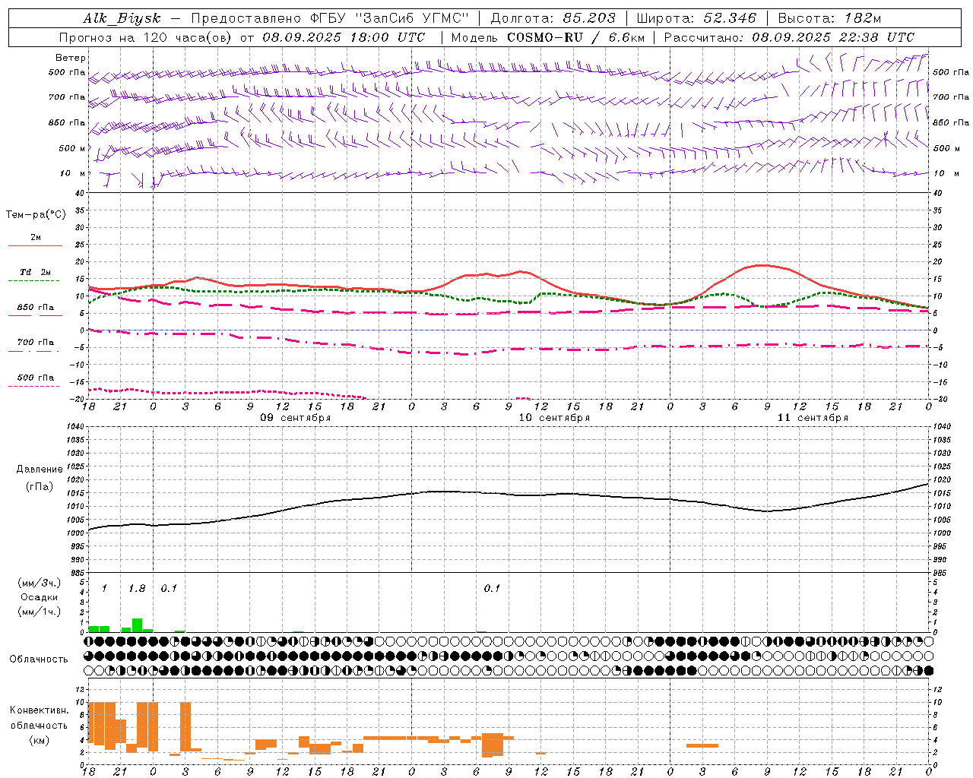The image size is (973, 778).
Task: Click the Осадки panel label
Action: [x=39, y=597]
